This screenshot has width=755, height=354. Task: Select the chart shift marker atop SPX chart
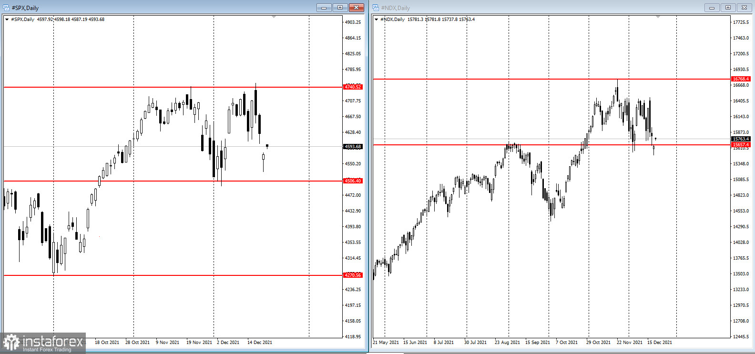coord(274,17)
